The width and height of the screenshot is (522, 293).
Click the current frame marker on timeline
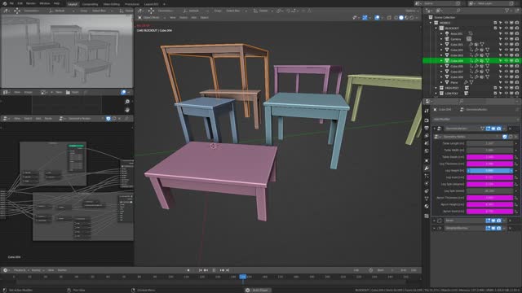[x=243, y=277]
